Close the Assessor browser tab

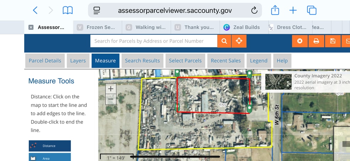31,27
